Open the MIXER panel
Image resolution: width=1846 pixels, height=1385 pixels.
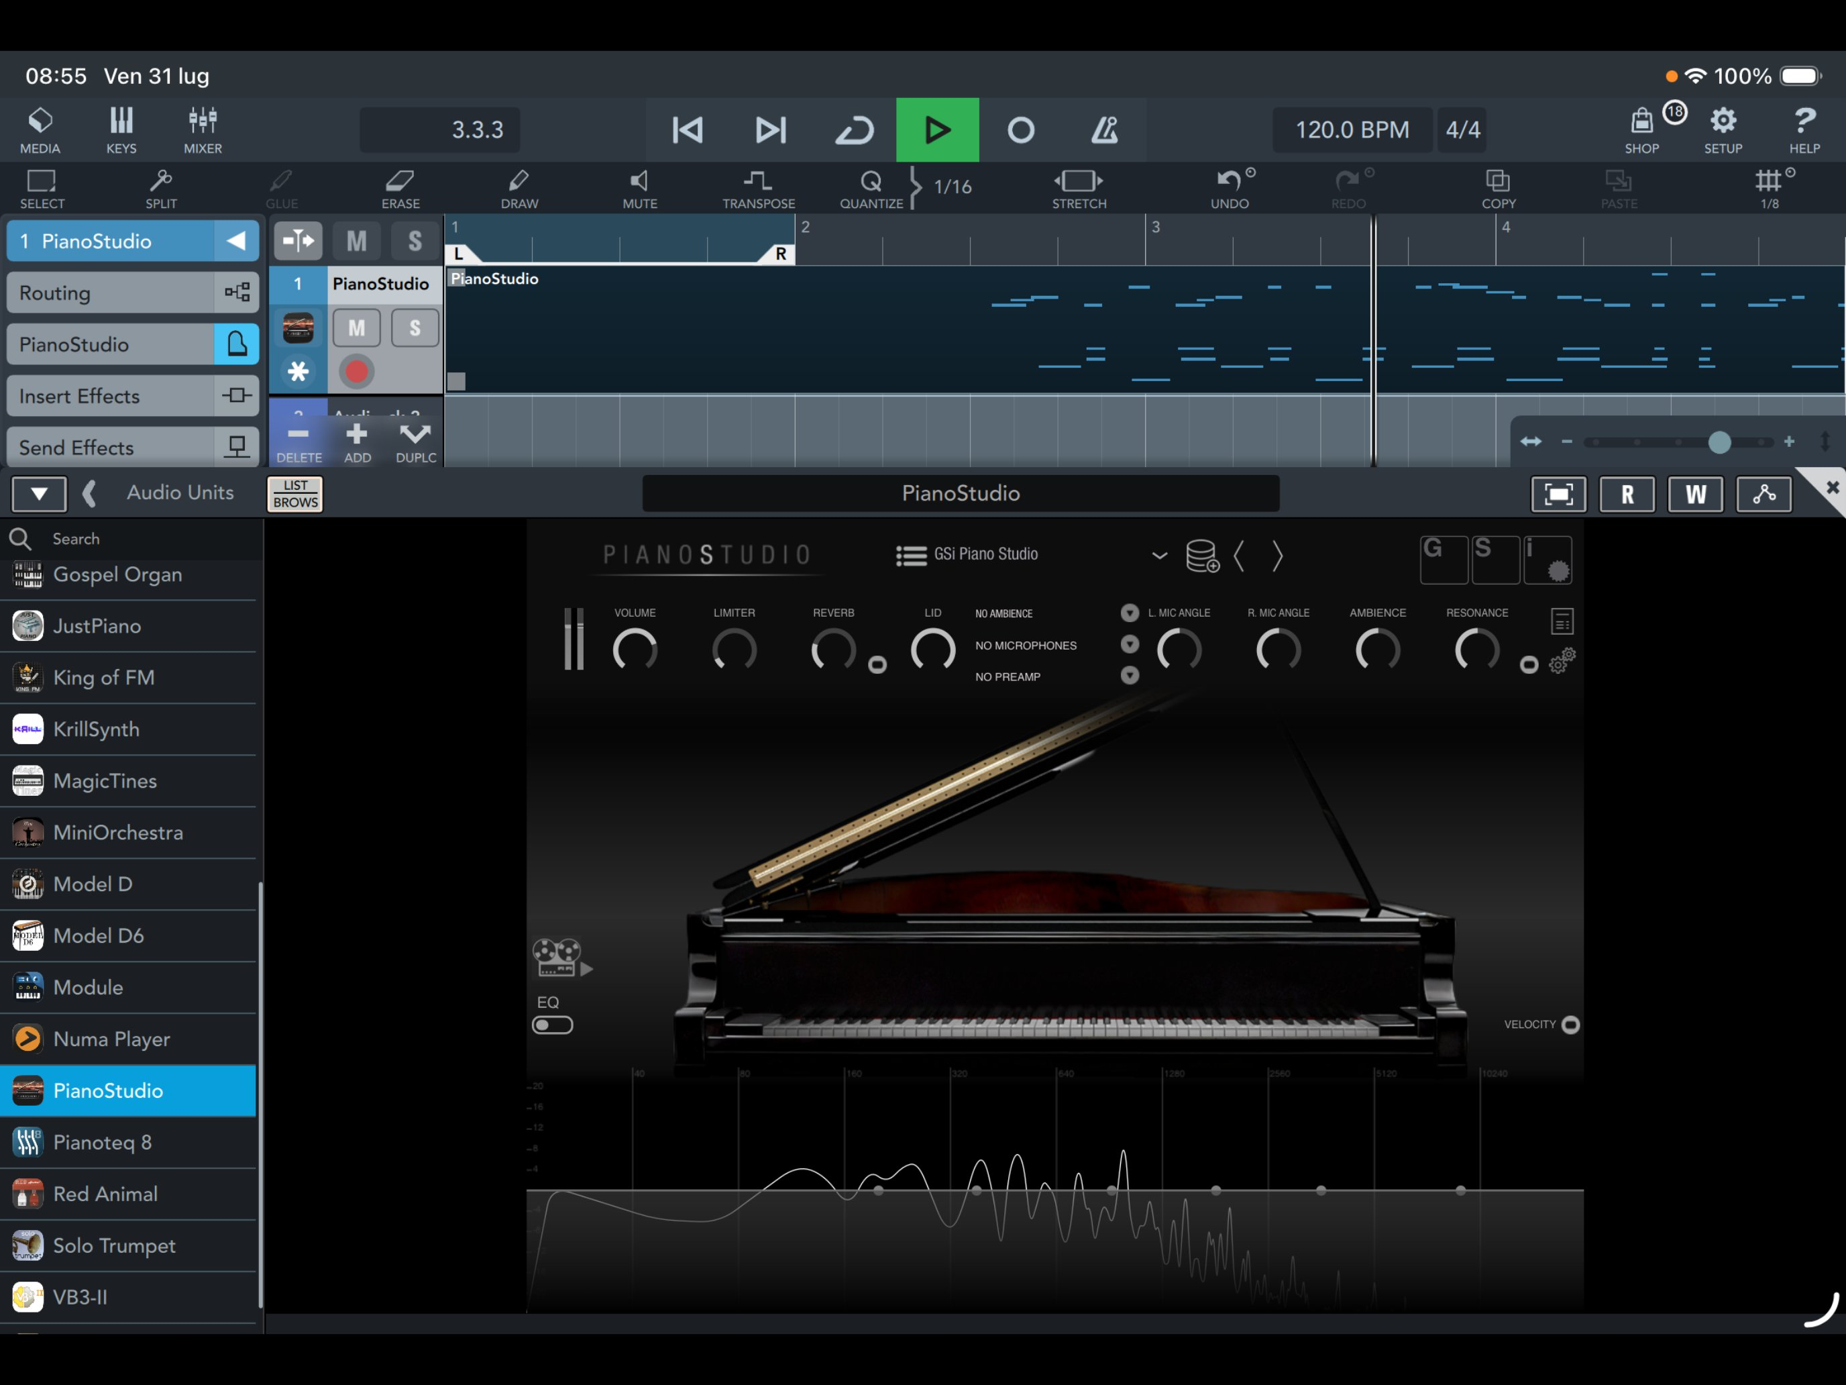tap(203, 130)
